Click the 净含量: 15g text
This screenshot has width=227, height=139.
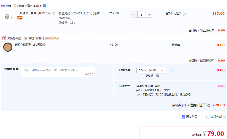click(x=67, y=23)
